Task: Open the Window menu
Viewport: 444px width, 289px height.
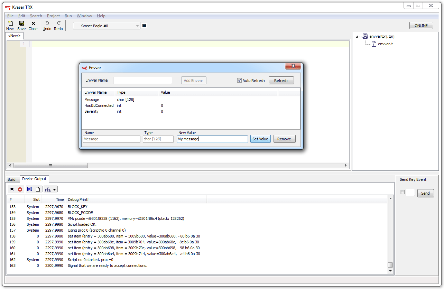Action: [84, 16]
